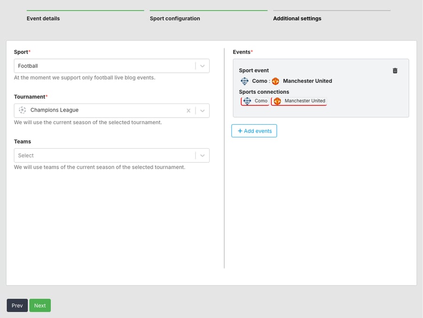Expand the Teams dropdown chevron
Image resolution: width=423 pixels, height=318 pixels.
[x=202, y=156]
